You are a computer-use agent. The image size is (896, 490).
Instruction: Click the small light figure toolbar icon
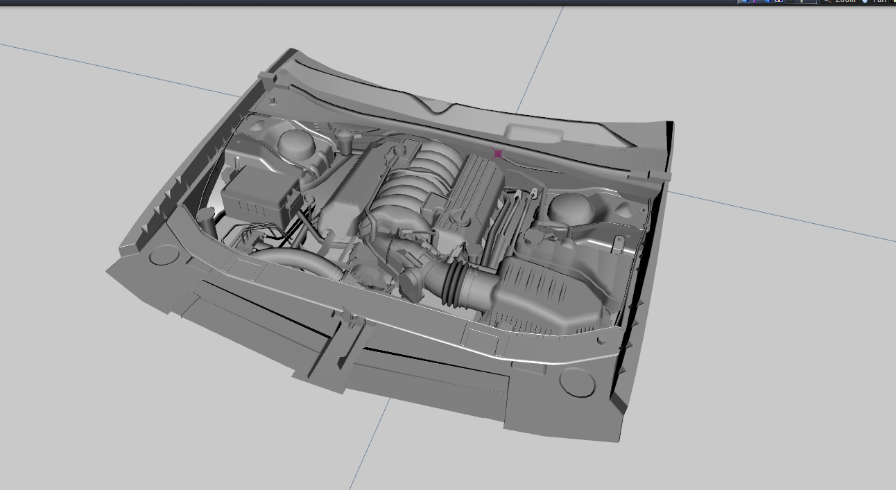point(802,1)
